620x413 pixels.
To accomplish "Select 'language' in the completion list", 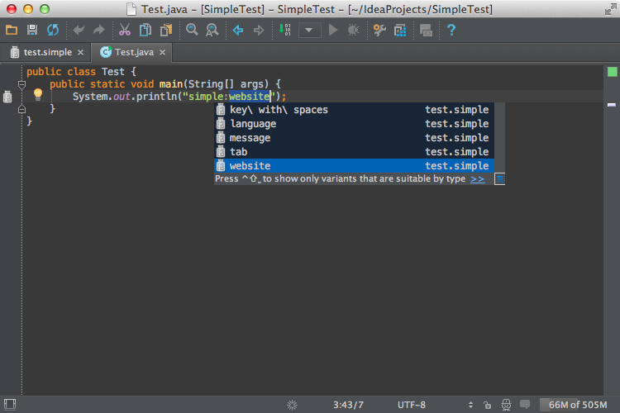I will click(253, 124).
